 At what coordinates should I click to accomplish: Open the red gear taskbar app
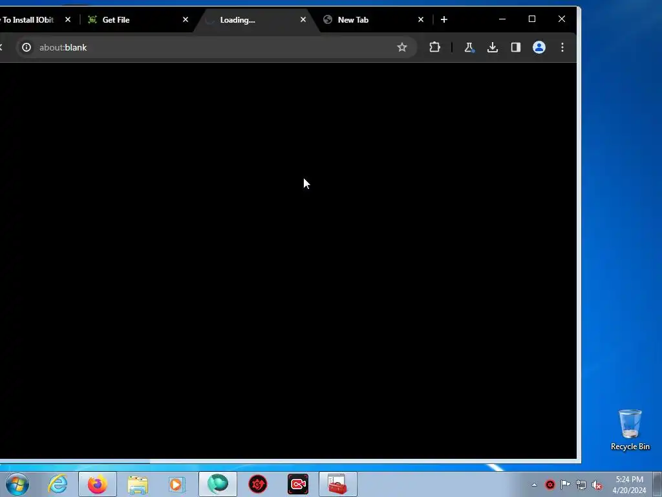[258, 484]
